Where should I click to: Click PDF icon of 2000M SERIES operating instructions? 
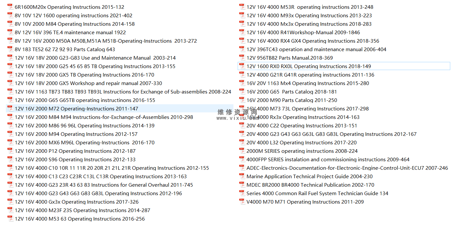(242, 151)
